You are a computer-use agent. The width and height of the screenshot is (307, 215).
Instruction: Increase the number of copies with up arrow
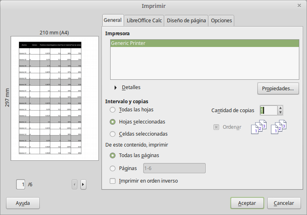(280, 108)
